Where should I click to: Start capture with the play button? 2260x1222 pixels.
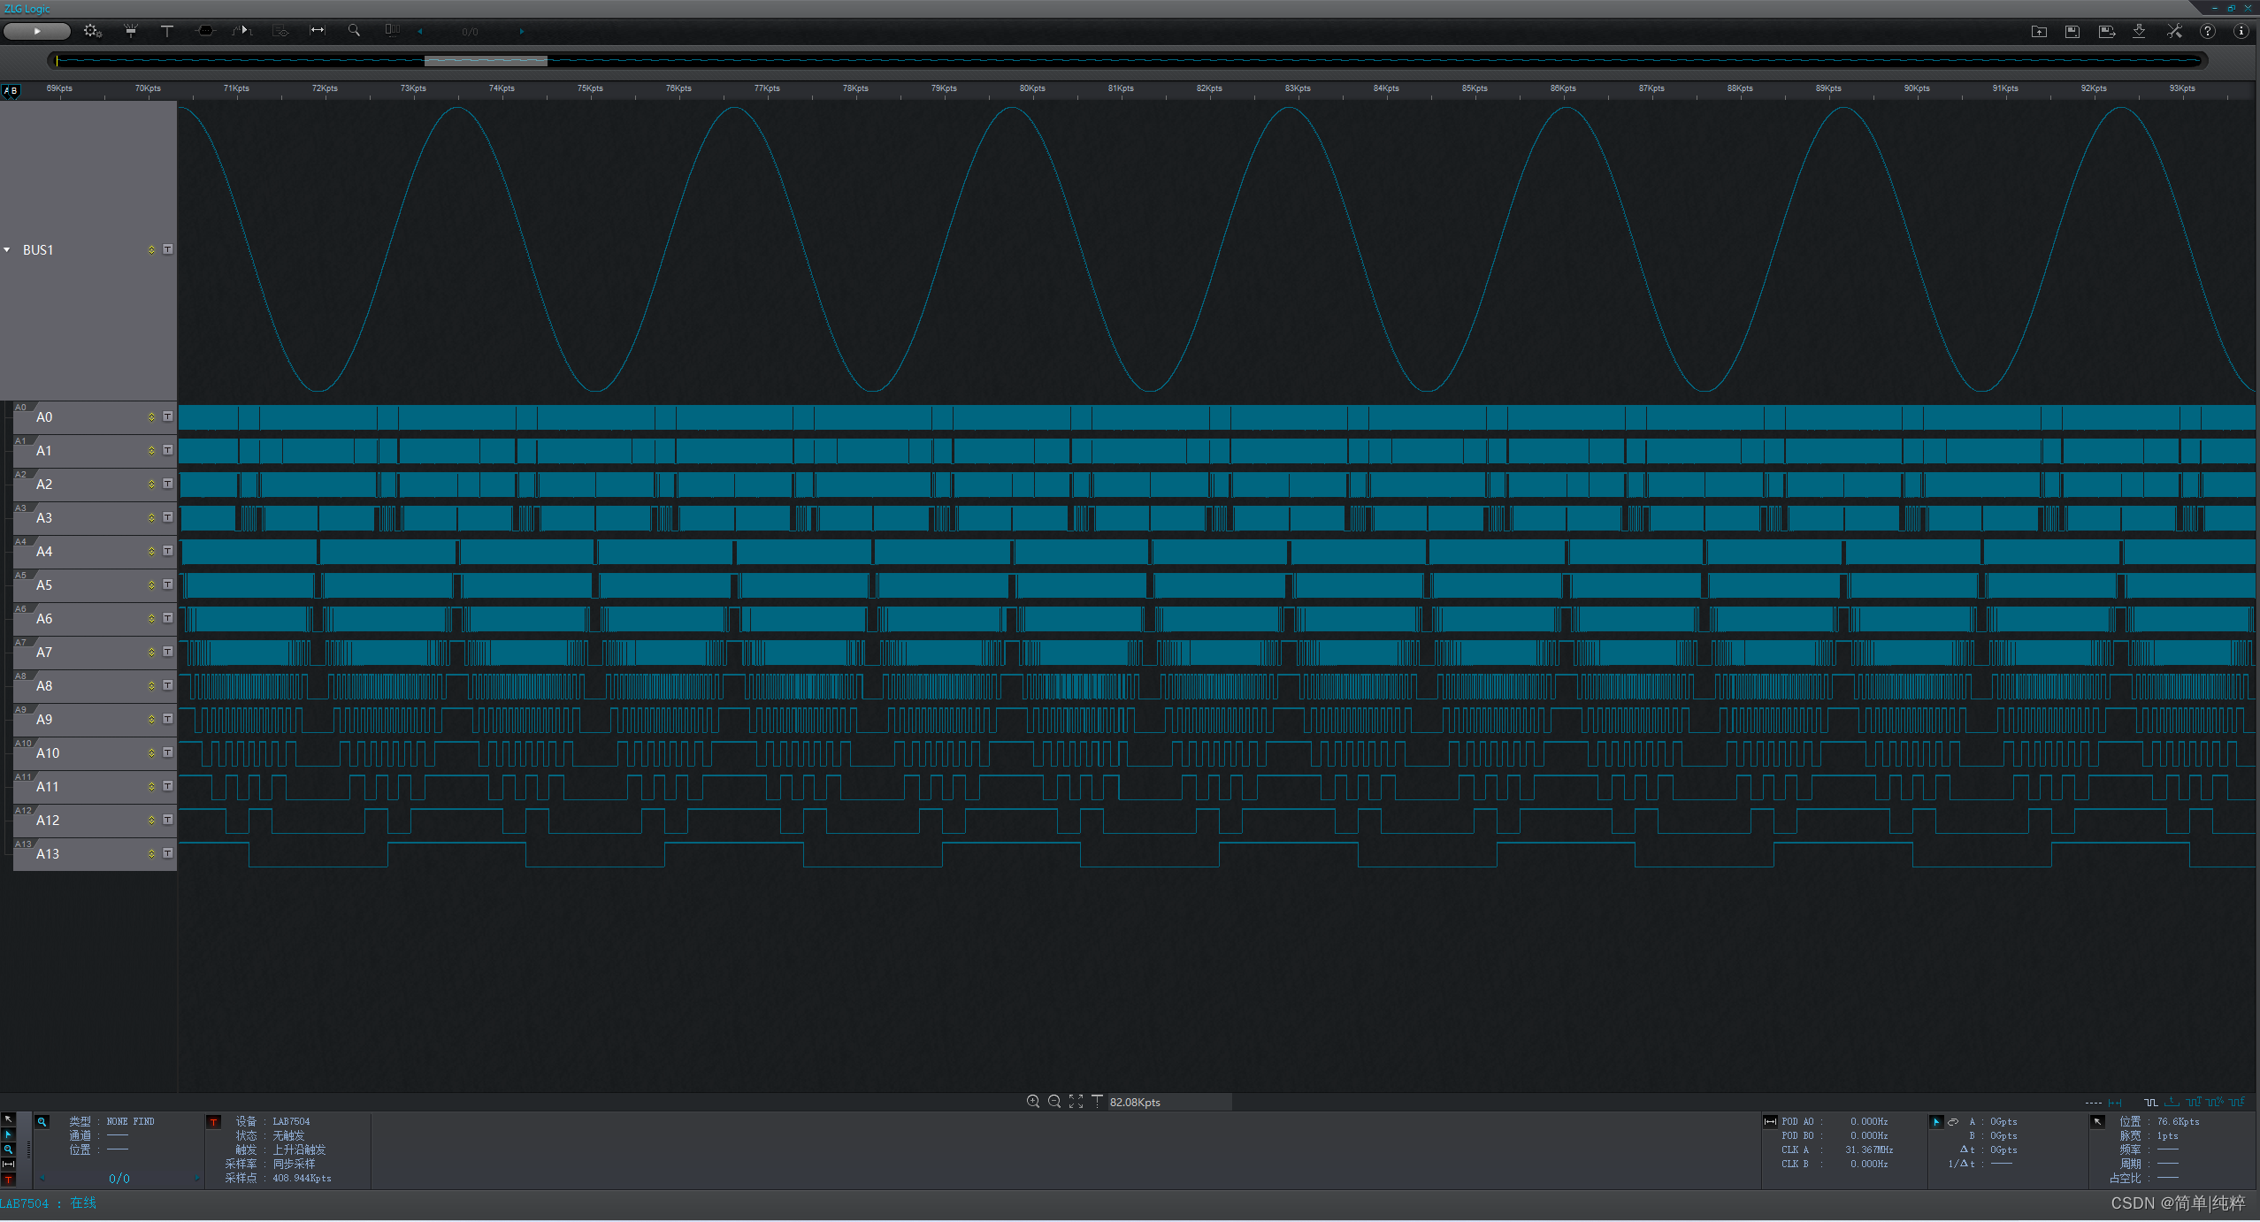(x=36, y=31)
